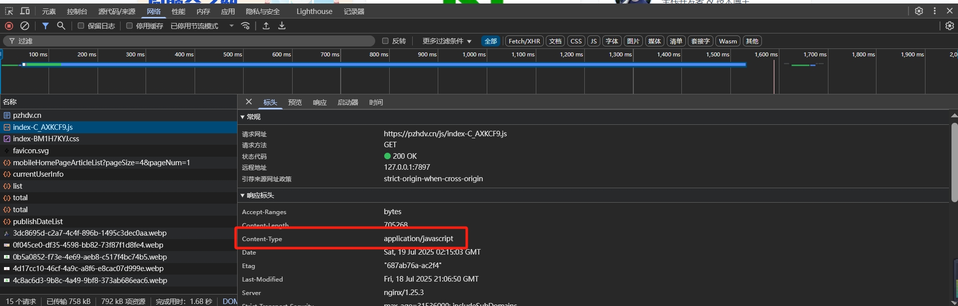This screenshot has width=958, height=306.
Task: Open the 响应 tab of the request
Action: (320, 102)
